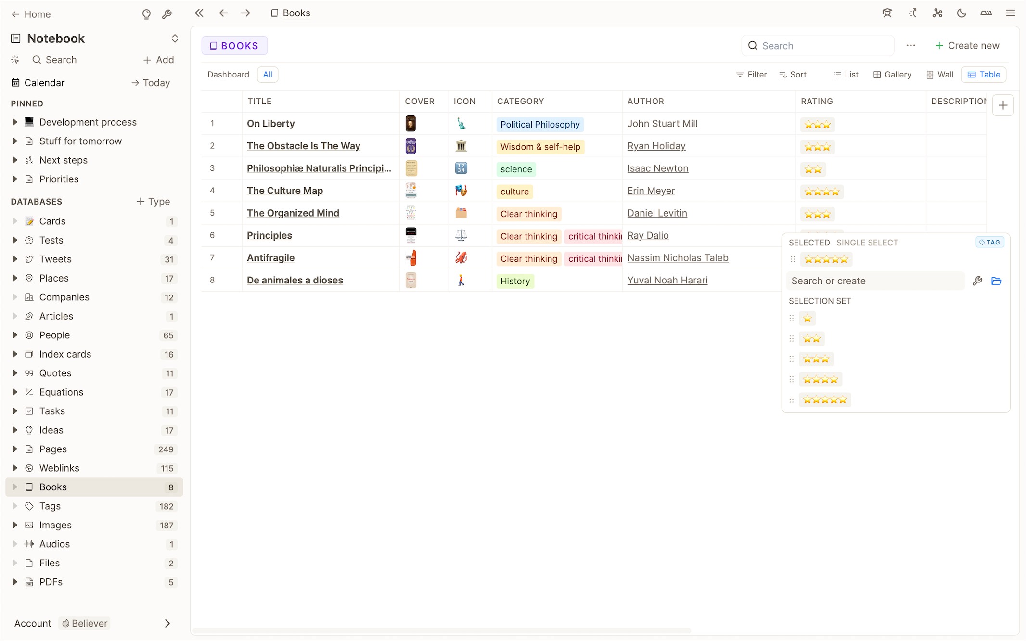Choose the two-star rating option
The image size is (1026, 641).
[811, 339]
